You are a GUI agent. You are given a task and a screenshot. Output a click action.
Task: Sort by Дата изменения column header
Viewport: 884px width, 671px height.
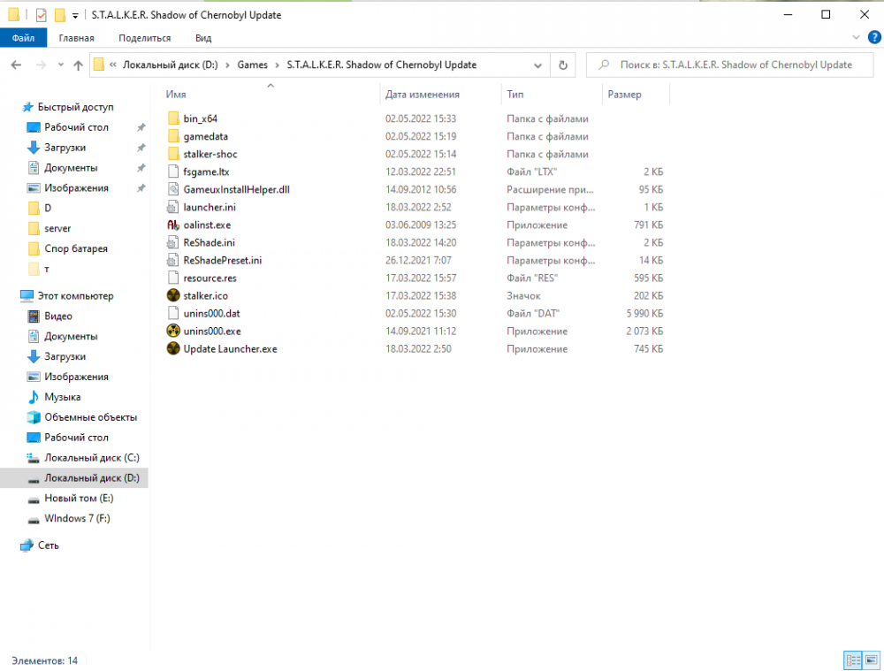click(x=440, y=95)
